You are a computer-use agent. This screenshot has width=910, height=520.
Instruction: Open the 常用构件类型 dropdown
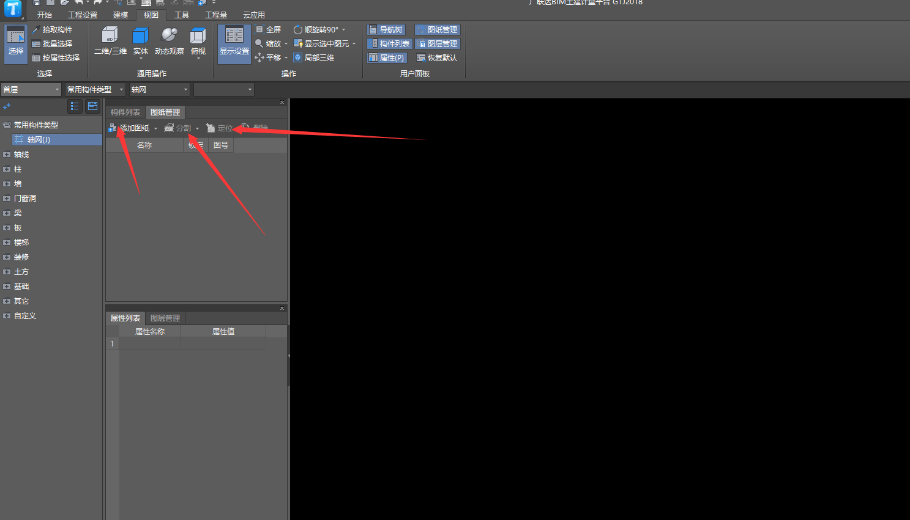(95, 89)
